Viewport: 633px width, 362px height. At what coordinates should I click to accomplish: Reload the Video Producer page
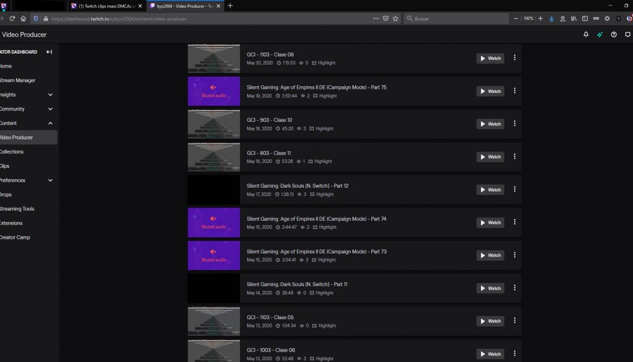pyautogui.click(x=11, y=19)
